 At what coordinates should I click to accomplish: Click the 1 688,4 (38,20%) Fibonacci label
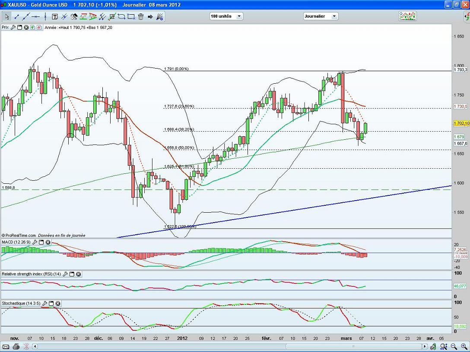coord(179,129)
